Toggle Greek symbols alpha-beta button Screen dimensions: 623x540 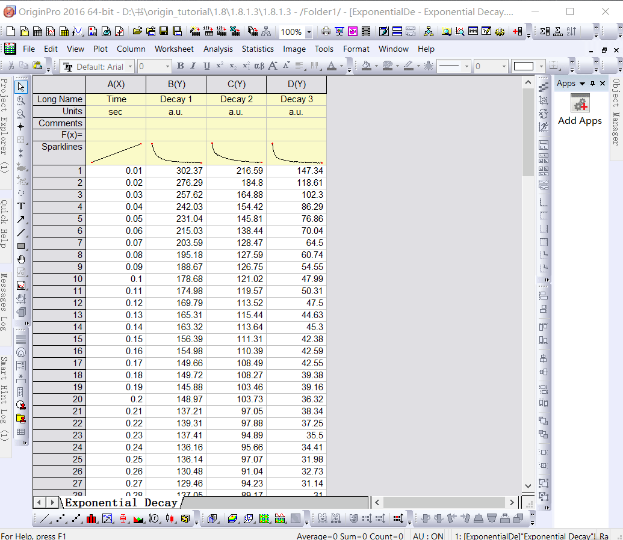pyautogui.click(x=259, y=66)
